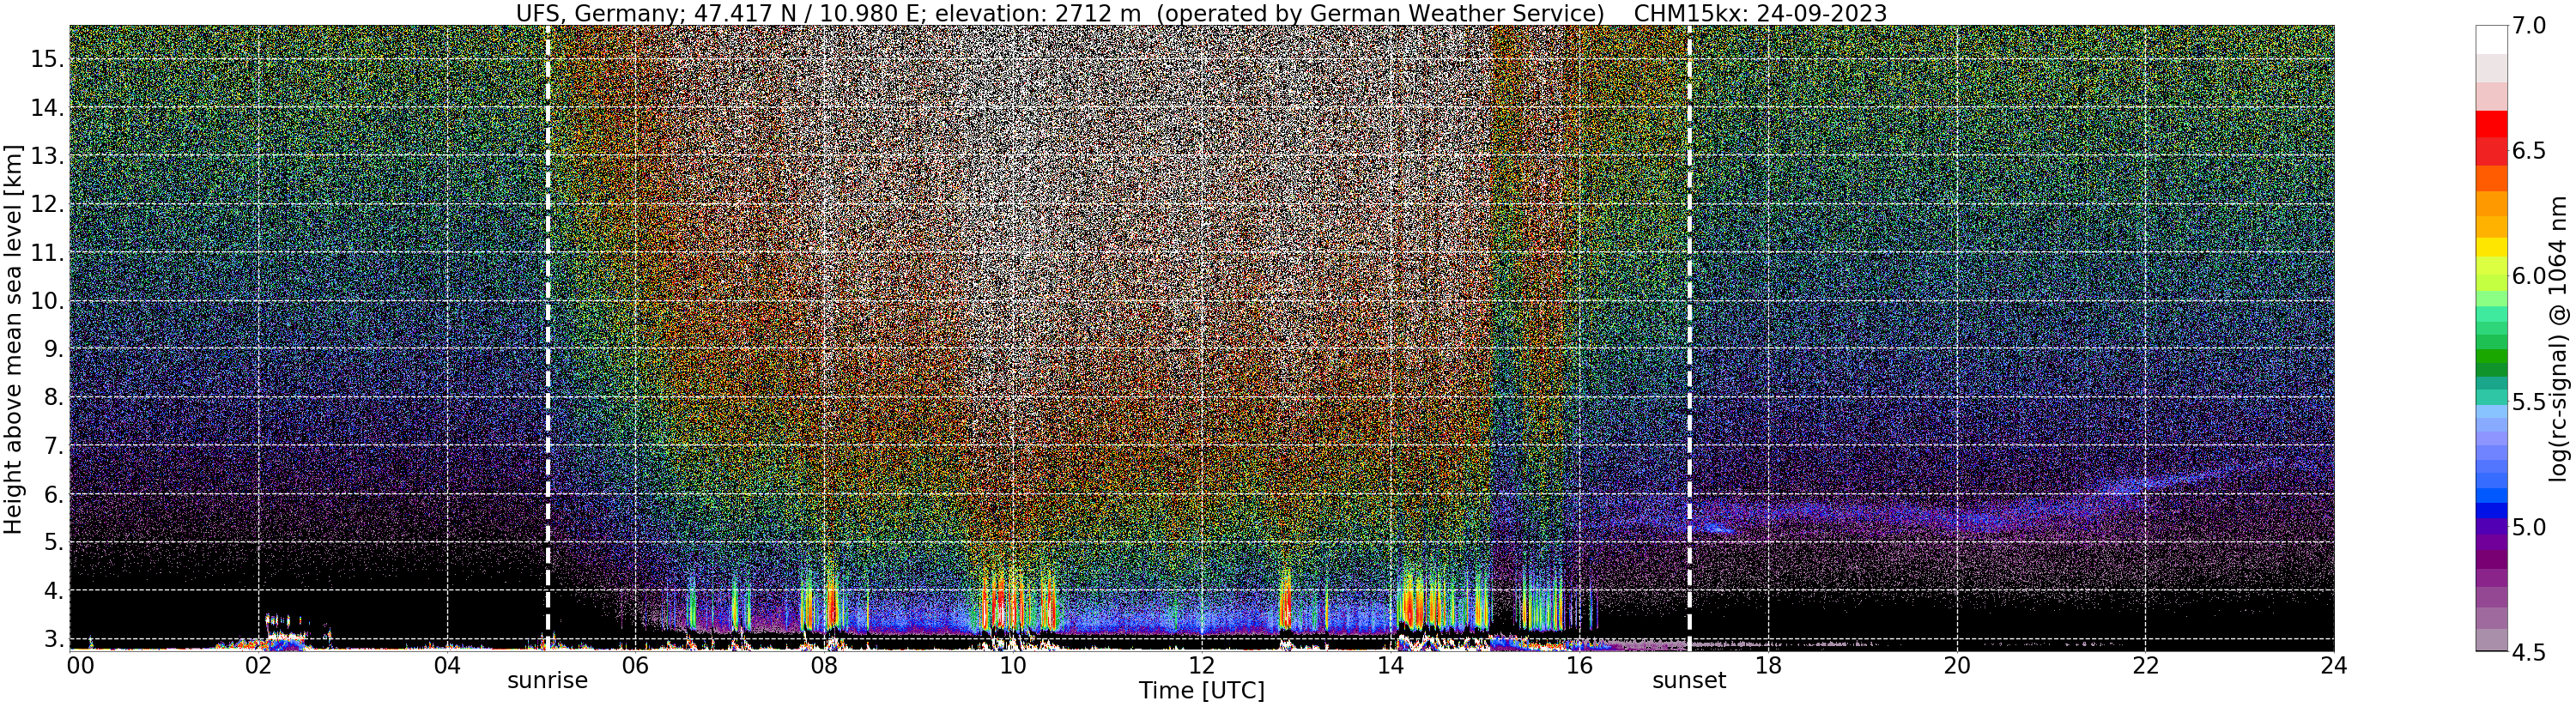Click the x-axis tick label 14

pyautogui.click(x=1391, y=664)
